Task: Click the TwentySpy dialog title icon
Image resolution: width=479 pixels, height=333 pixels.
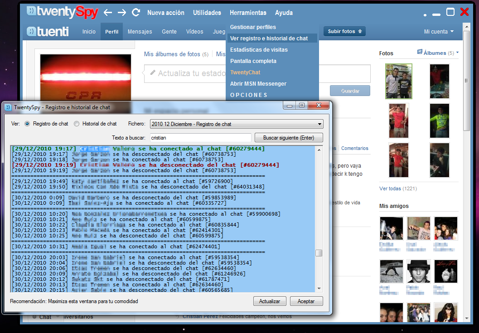Action: tap(8, 107)
